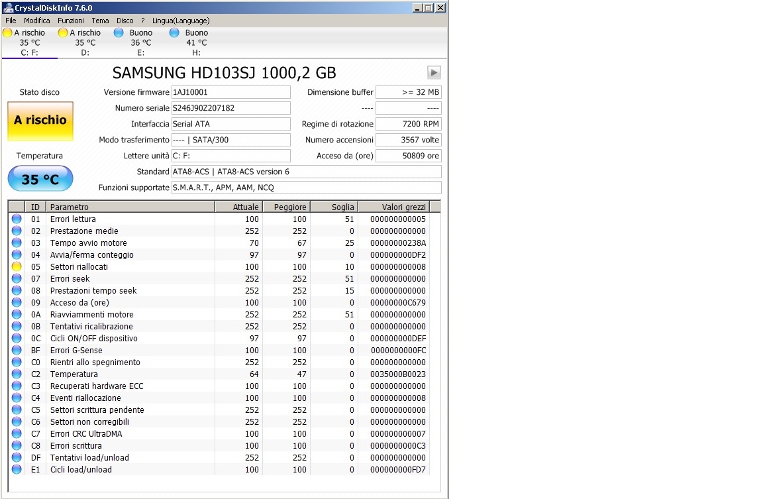This screenshot has height=499, width=763.
Task: Click the Funzioni supportate field
Action: click(x=307, y=188)
